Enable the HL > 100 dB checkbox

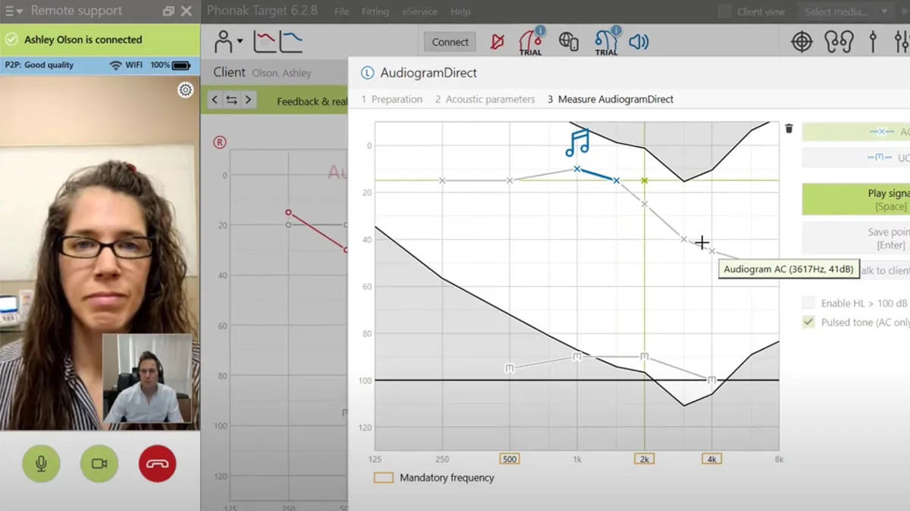tap(809, 303)
